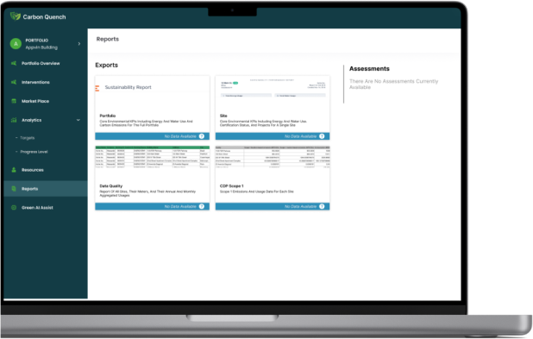The image size is (533, 339).
Task: Click the Green AI Assist icon
Action: click(14, 207)
